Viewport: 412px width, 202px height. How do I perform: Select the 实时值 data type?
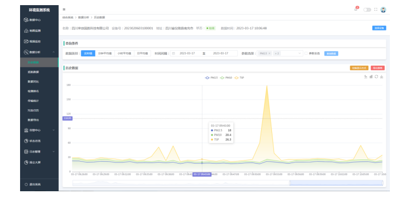click(x=88, y=53)
